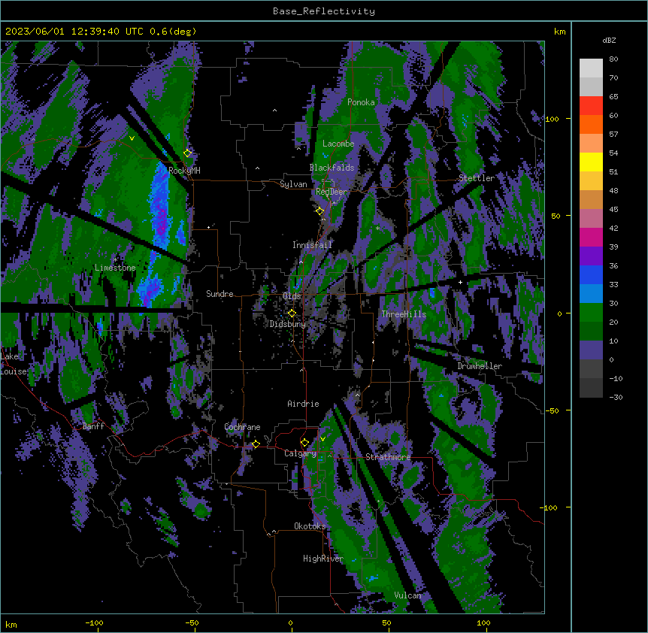The image size is (648, 633).
Task: Click the Innisfail label
Action: [x=312, y=245]
